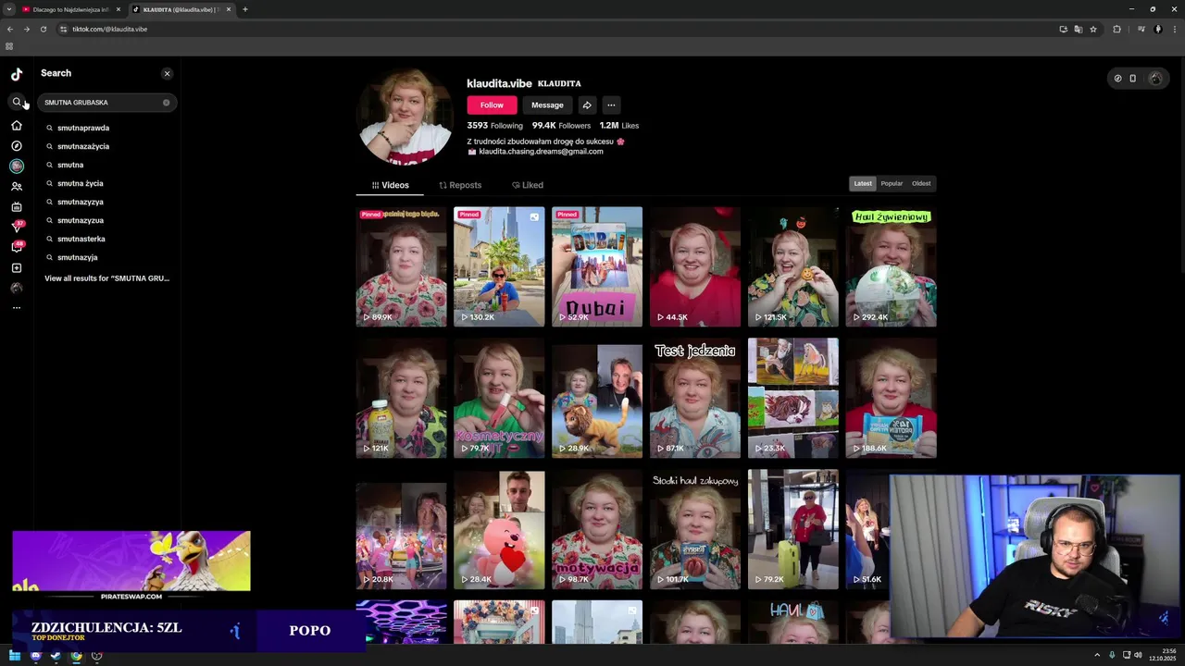
Task: Open the Explore compass icon
Action: (17, 146)
